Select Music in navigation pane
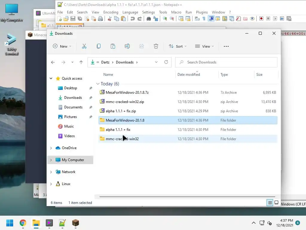Screen dimensions: 306x230 coord(69,126)
